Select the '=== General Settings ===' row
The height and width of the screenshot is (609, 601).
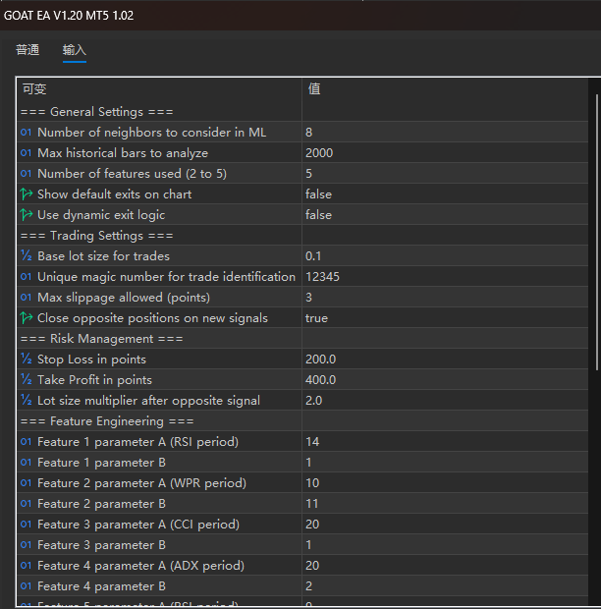pyautogui.click(x=302, y=112)
